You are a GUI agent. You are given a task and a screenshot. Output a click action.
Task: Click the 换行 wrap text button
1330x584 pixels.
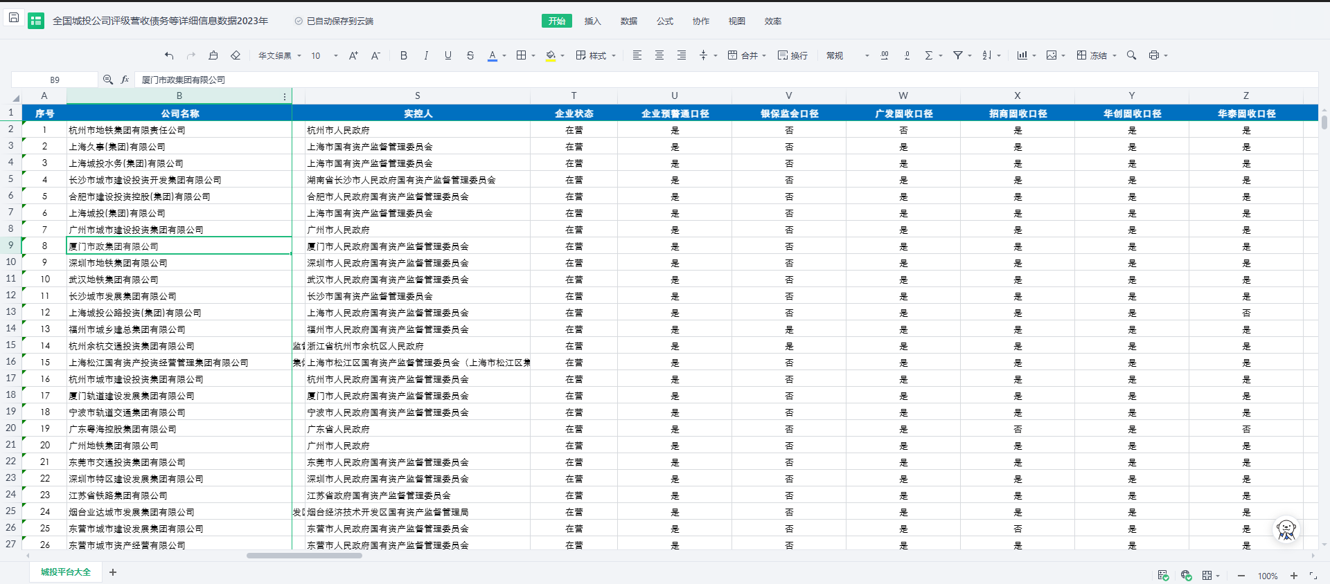point(792,55)
